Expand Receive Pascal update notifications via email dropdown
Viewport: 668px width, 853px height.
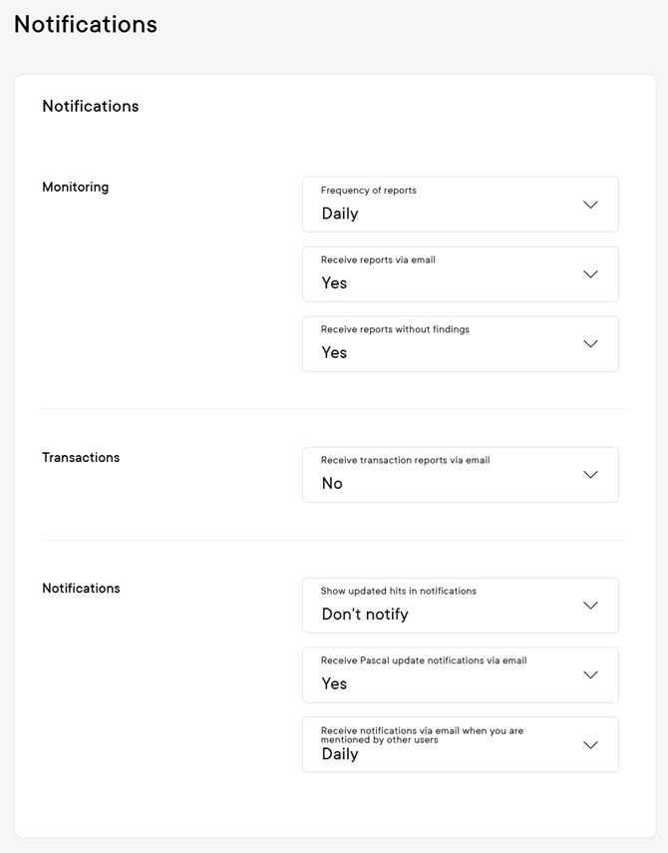point(459,675)
